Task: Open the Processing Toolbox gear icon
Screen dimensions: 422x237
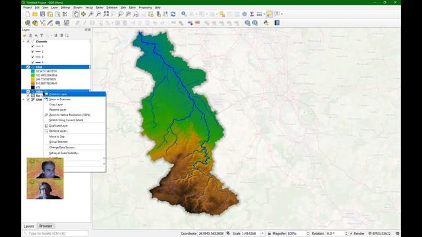Action: [245, 14]
